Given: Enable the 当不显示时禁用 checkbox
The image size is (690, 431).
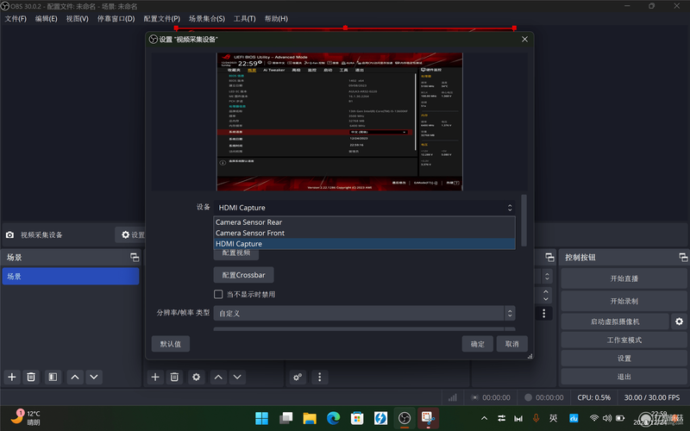Looking at the screenshot, I should (x=218, y=294).
